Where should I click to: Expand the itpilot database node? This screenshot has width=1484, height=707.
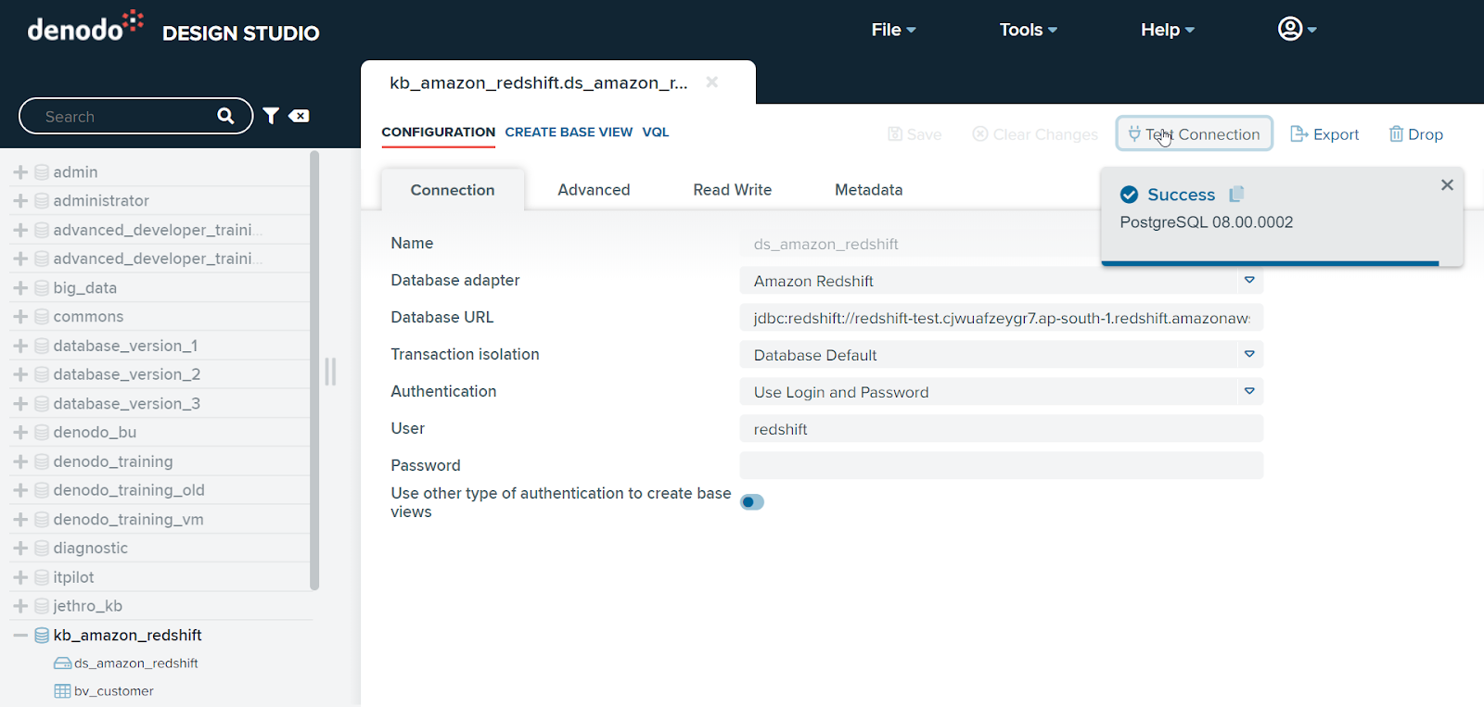point(20,577)
